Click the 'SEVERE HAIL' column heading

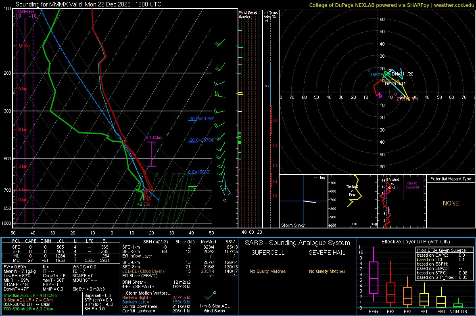coord(327,253)
